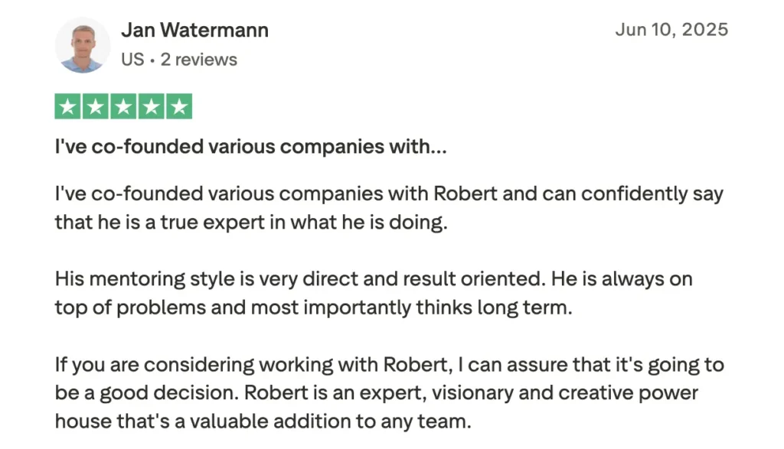
Task: Click the fourth green rating star
Action: (151, 107)
